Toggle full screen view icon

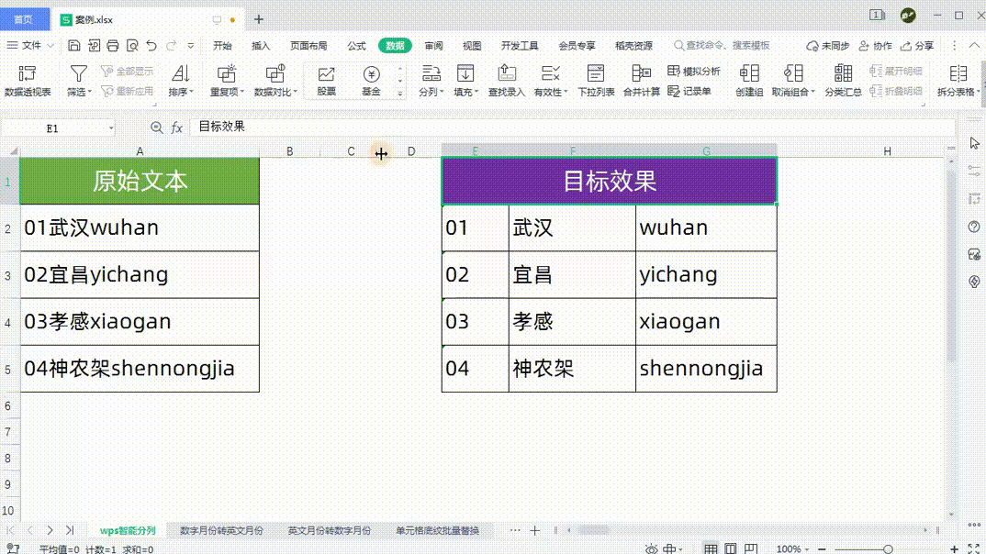[x=973, y=549]
